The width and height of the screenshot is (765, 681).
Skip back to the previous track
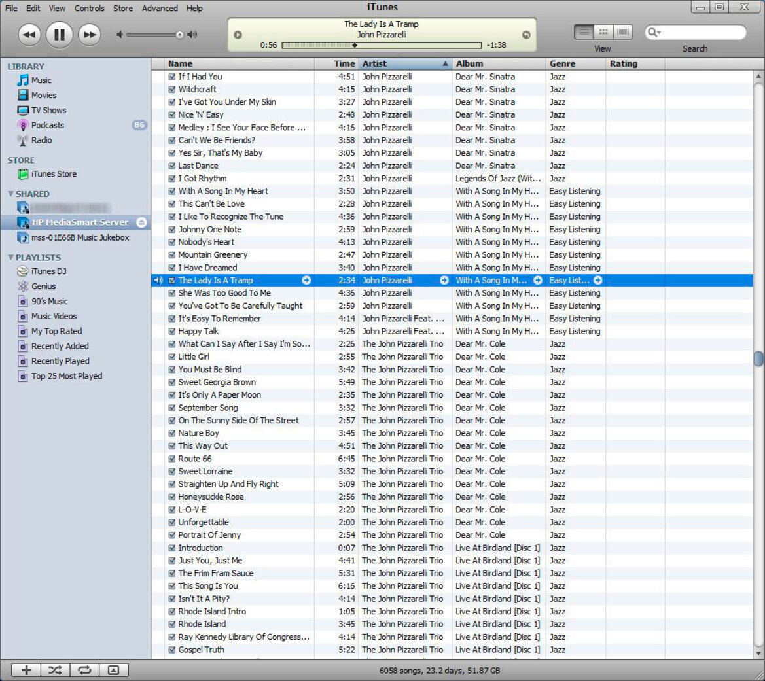pyautogui.click(x=29, y=35)
